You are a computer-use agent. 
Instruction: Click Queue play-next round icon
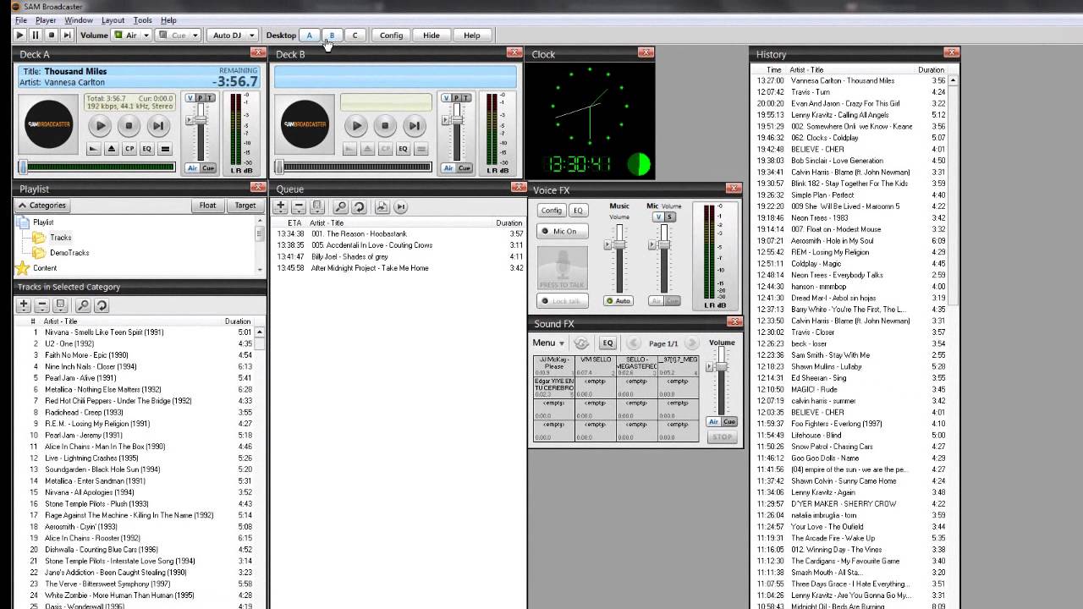pos(400,206)
